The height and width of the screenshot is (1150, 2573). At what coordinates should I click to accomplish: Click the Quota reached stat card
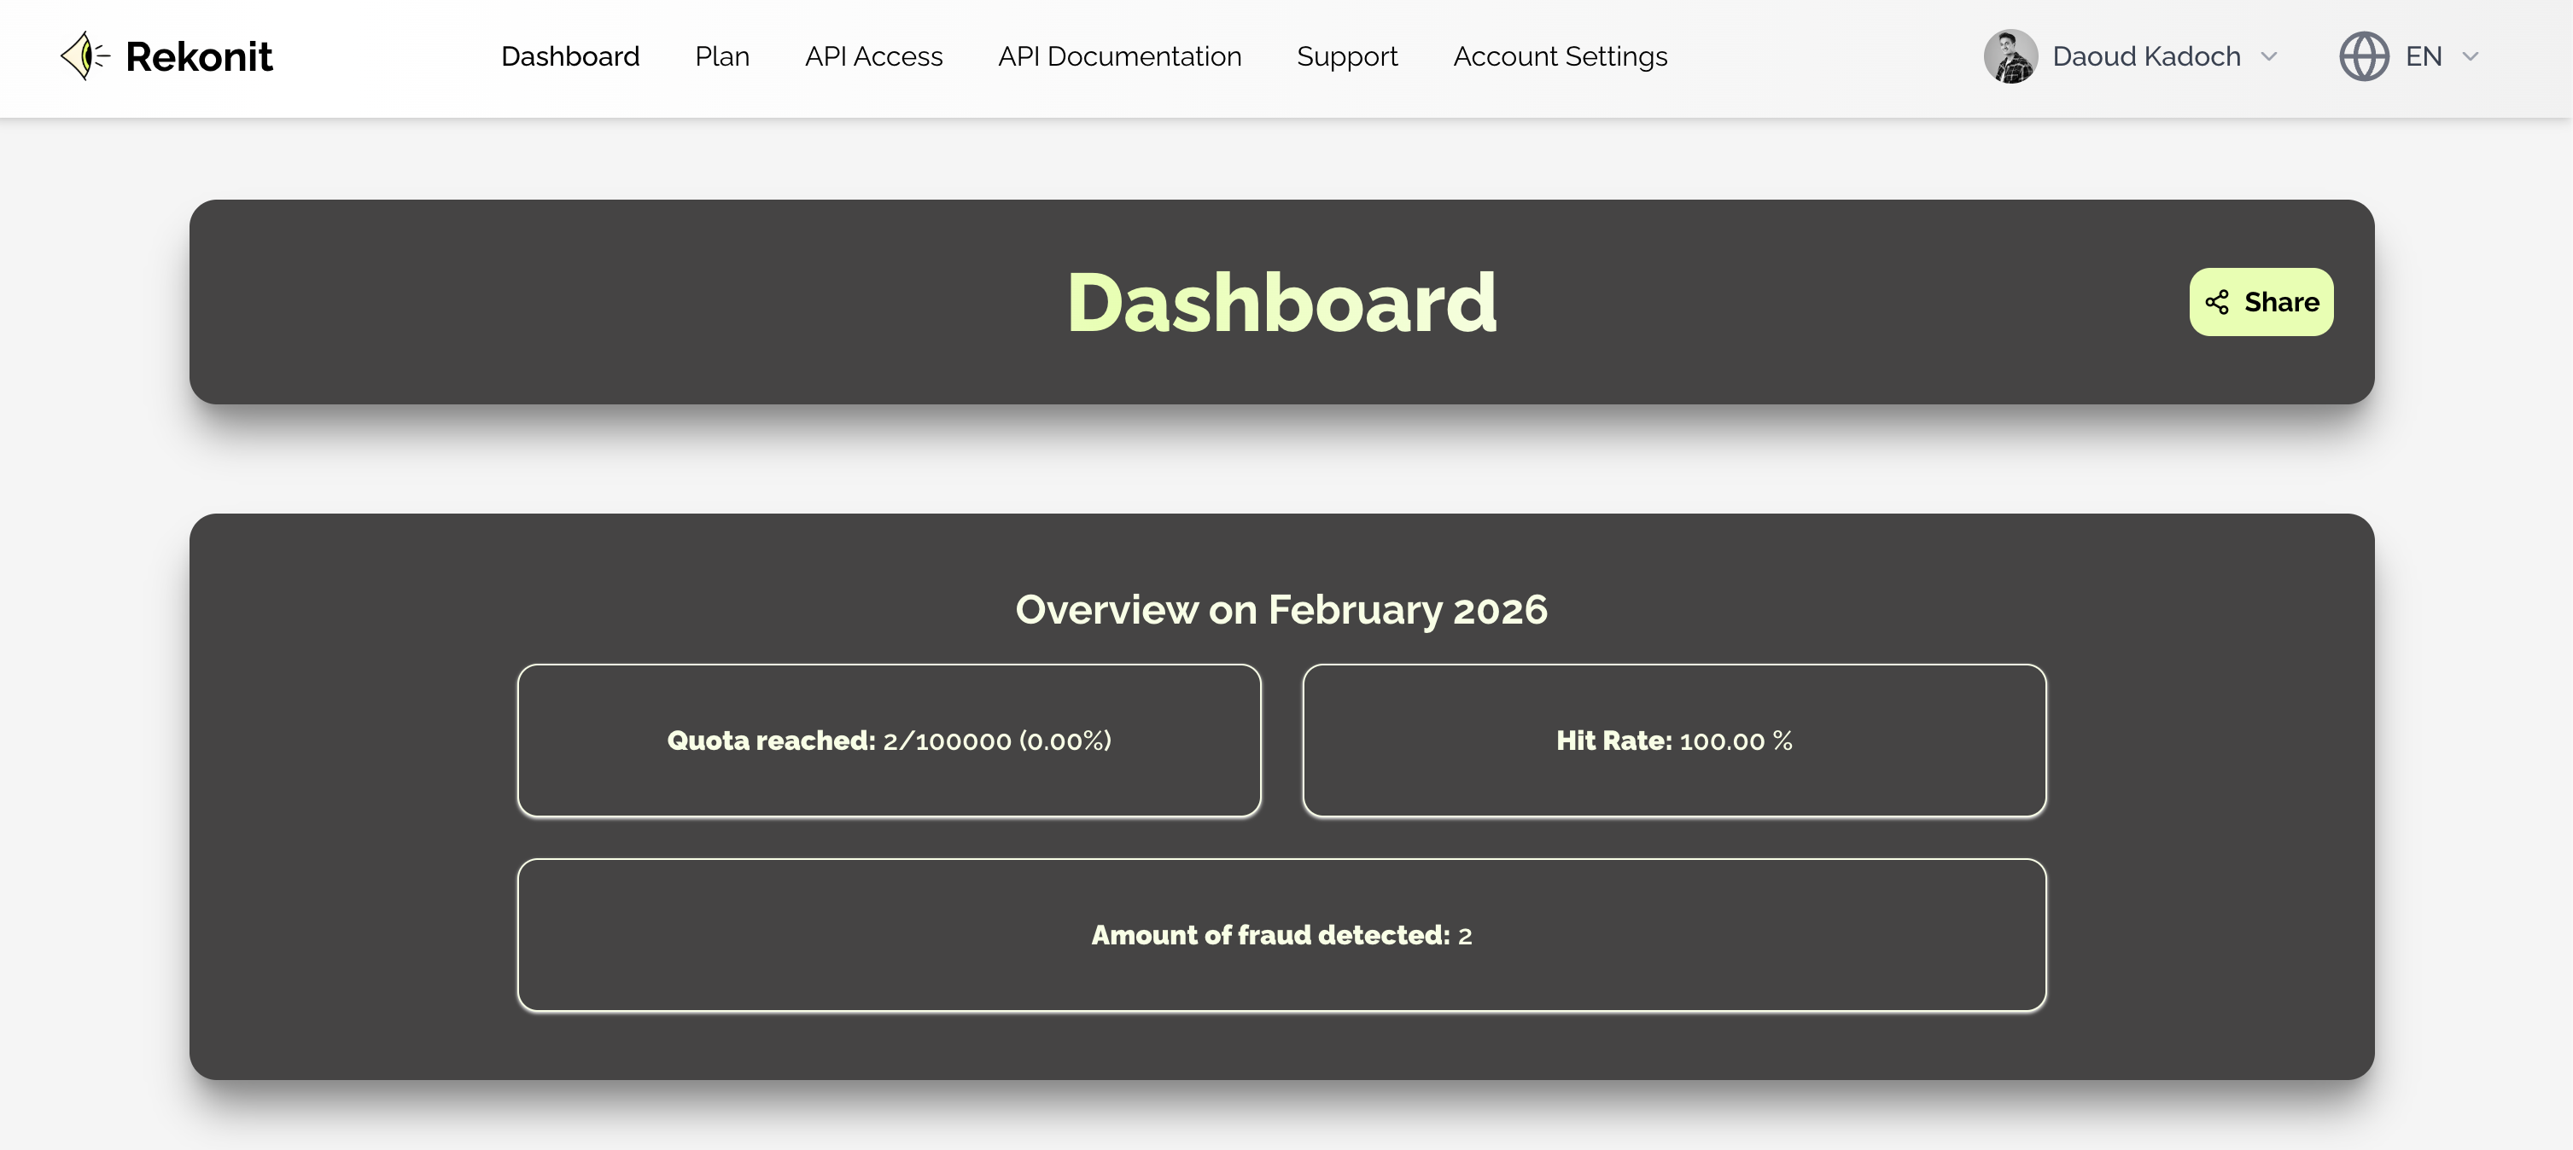[x=889, y=740]
